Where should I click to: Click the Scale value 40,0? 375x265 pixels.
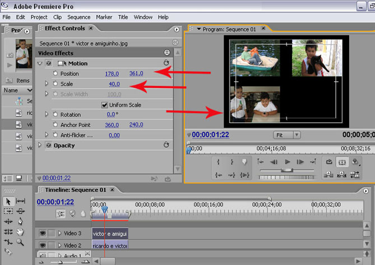click(x=114, y=84)
